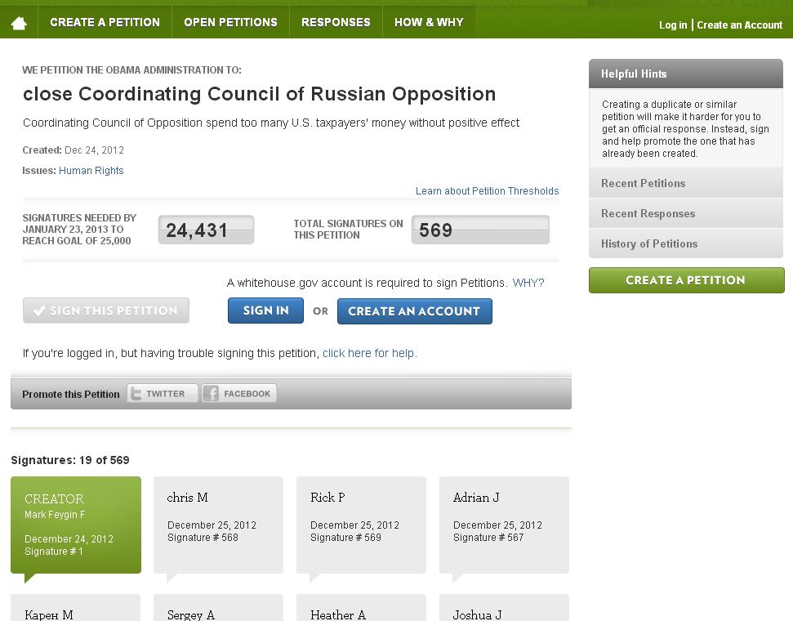Screen dimensions: 793x621
Task: Select the Adrian J signature card
Action: point(504,525)
